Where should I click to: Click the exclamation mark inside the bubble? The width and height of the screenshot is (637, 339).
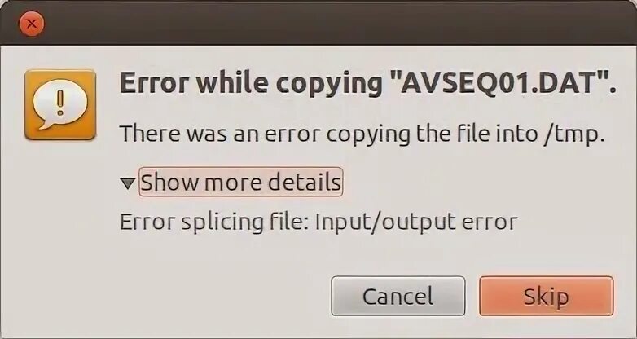(x=60, y=102)
